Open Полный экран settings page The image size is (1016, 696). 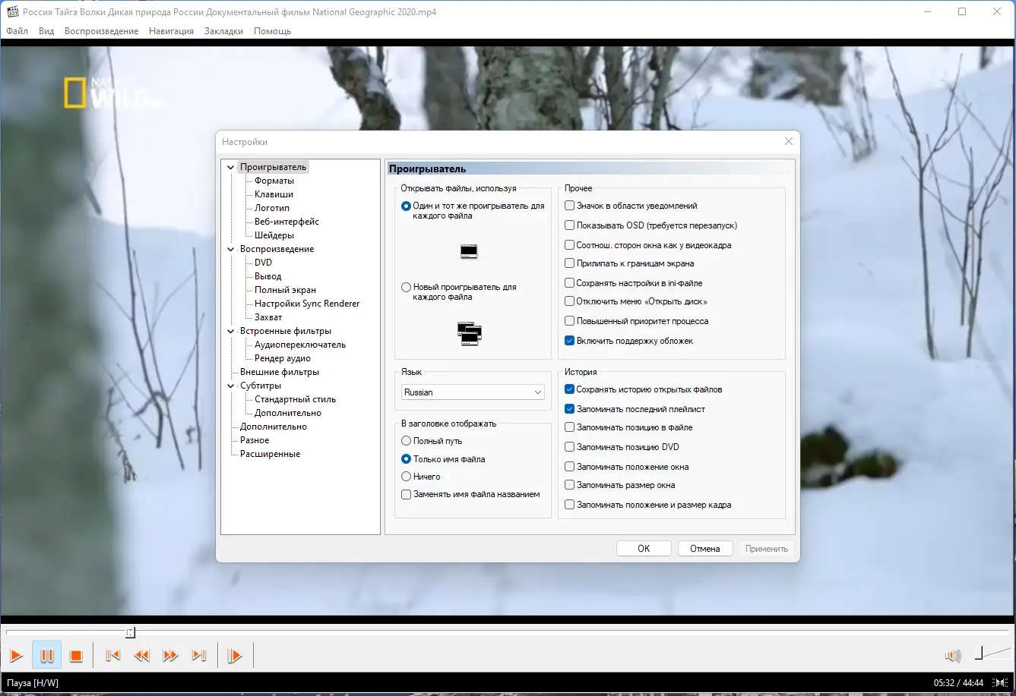pyautogui.click(x=285, y=290)
